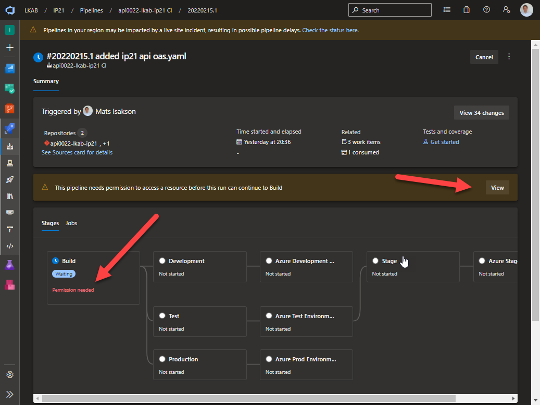Click the View 34 changes button
540x405 pixels.
click(x=481, y=112)
